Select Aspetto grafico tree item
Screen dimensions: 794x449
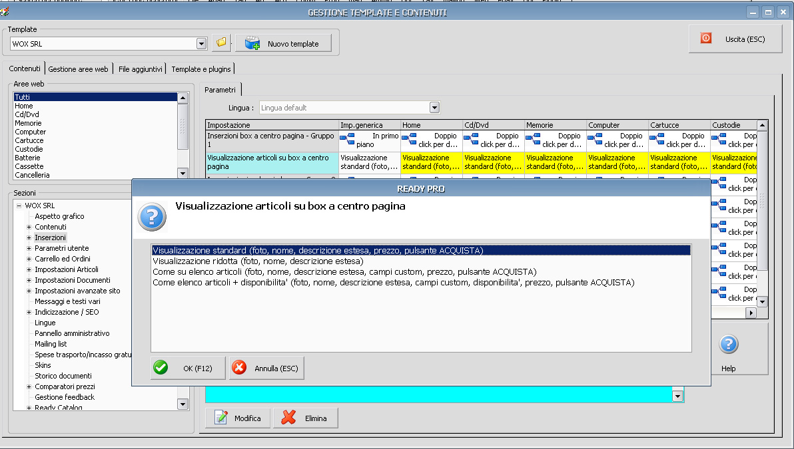pyautogui.click(x=59, y=216)
